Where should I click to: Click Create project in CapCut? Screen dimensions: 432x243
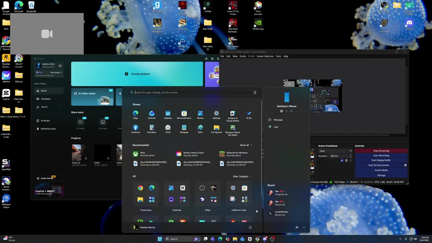tap(137, 74)
